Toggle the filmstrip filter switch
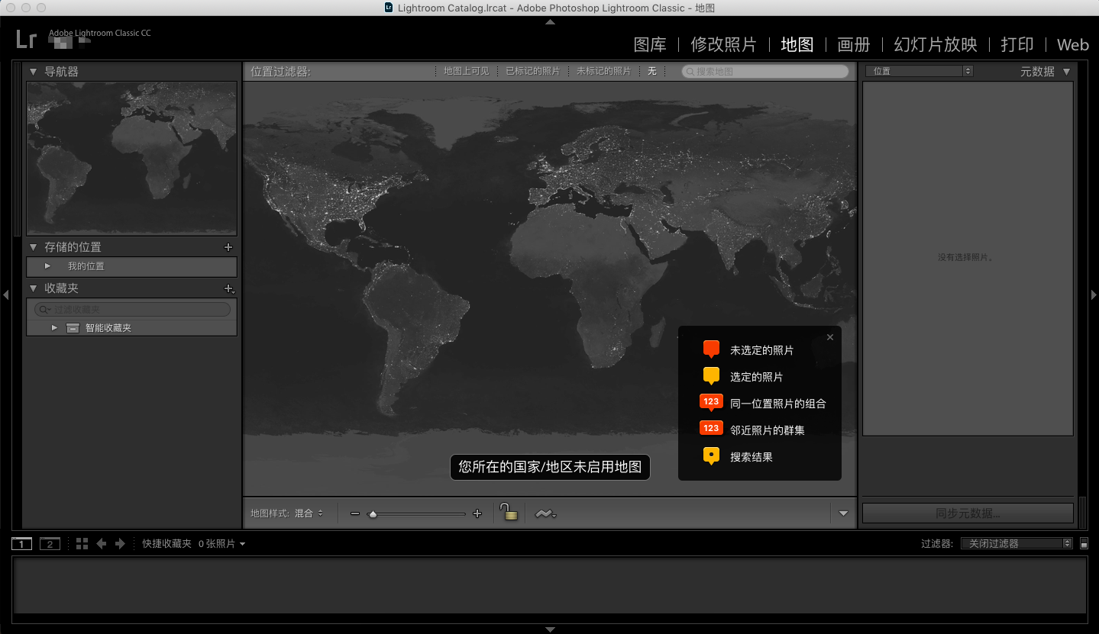Viewport: 1099px width, 634px height. pos(1084,544)
